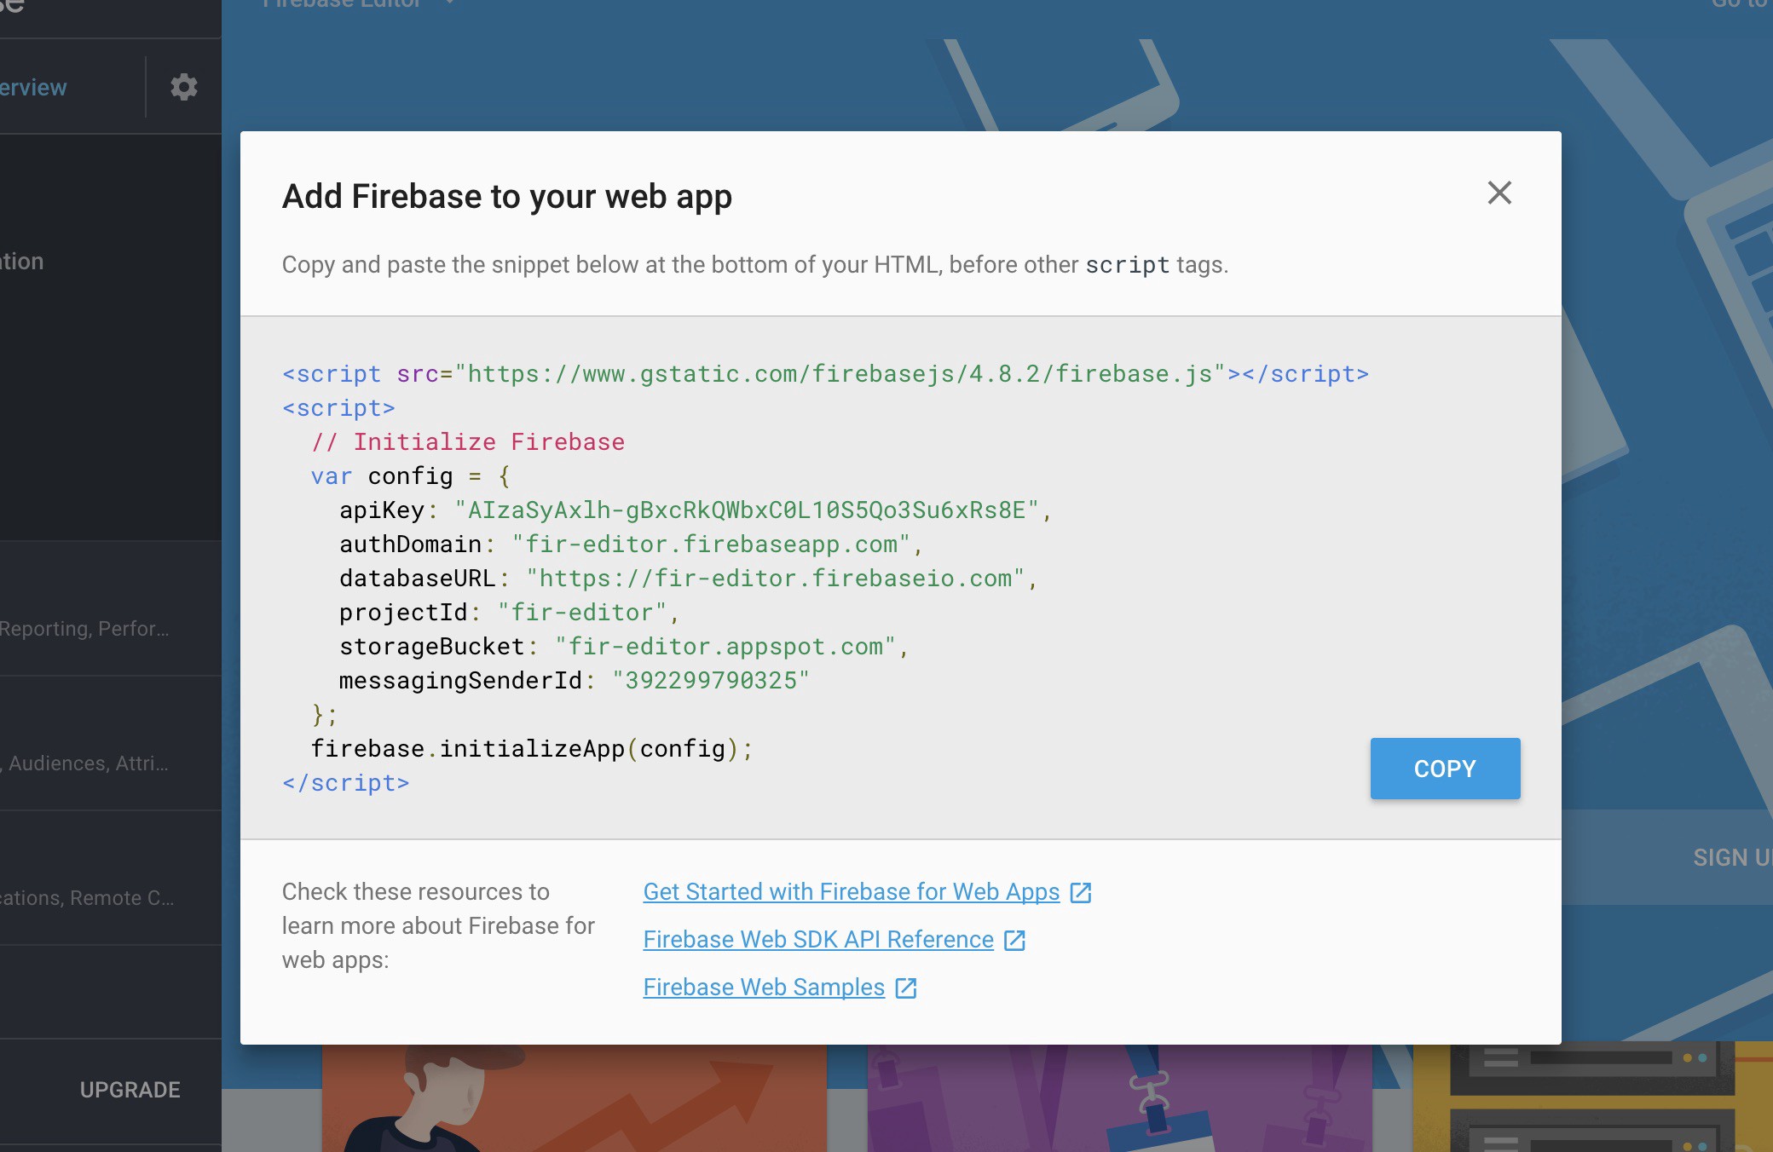Click the partially visible SIGN UP button
This screenshot has width=1773, height=1152.
coord(1730,857)
